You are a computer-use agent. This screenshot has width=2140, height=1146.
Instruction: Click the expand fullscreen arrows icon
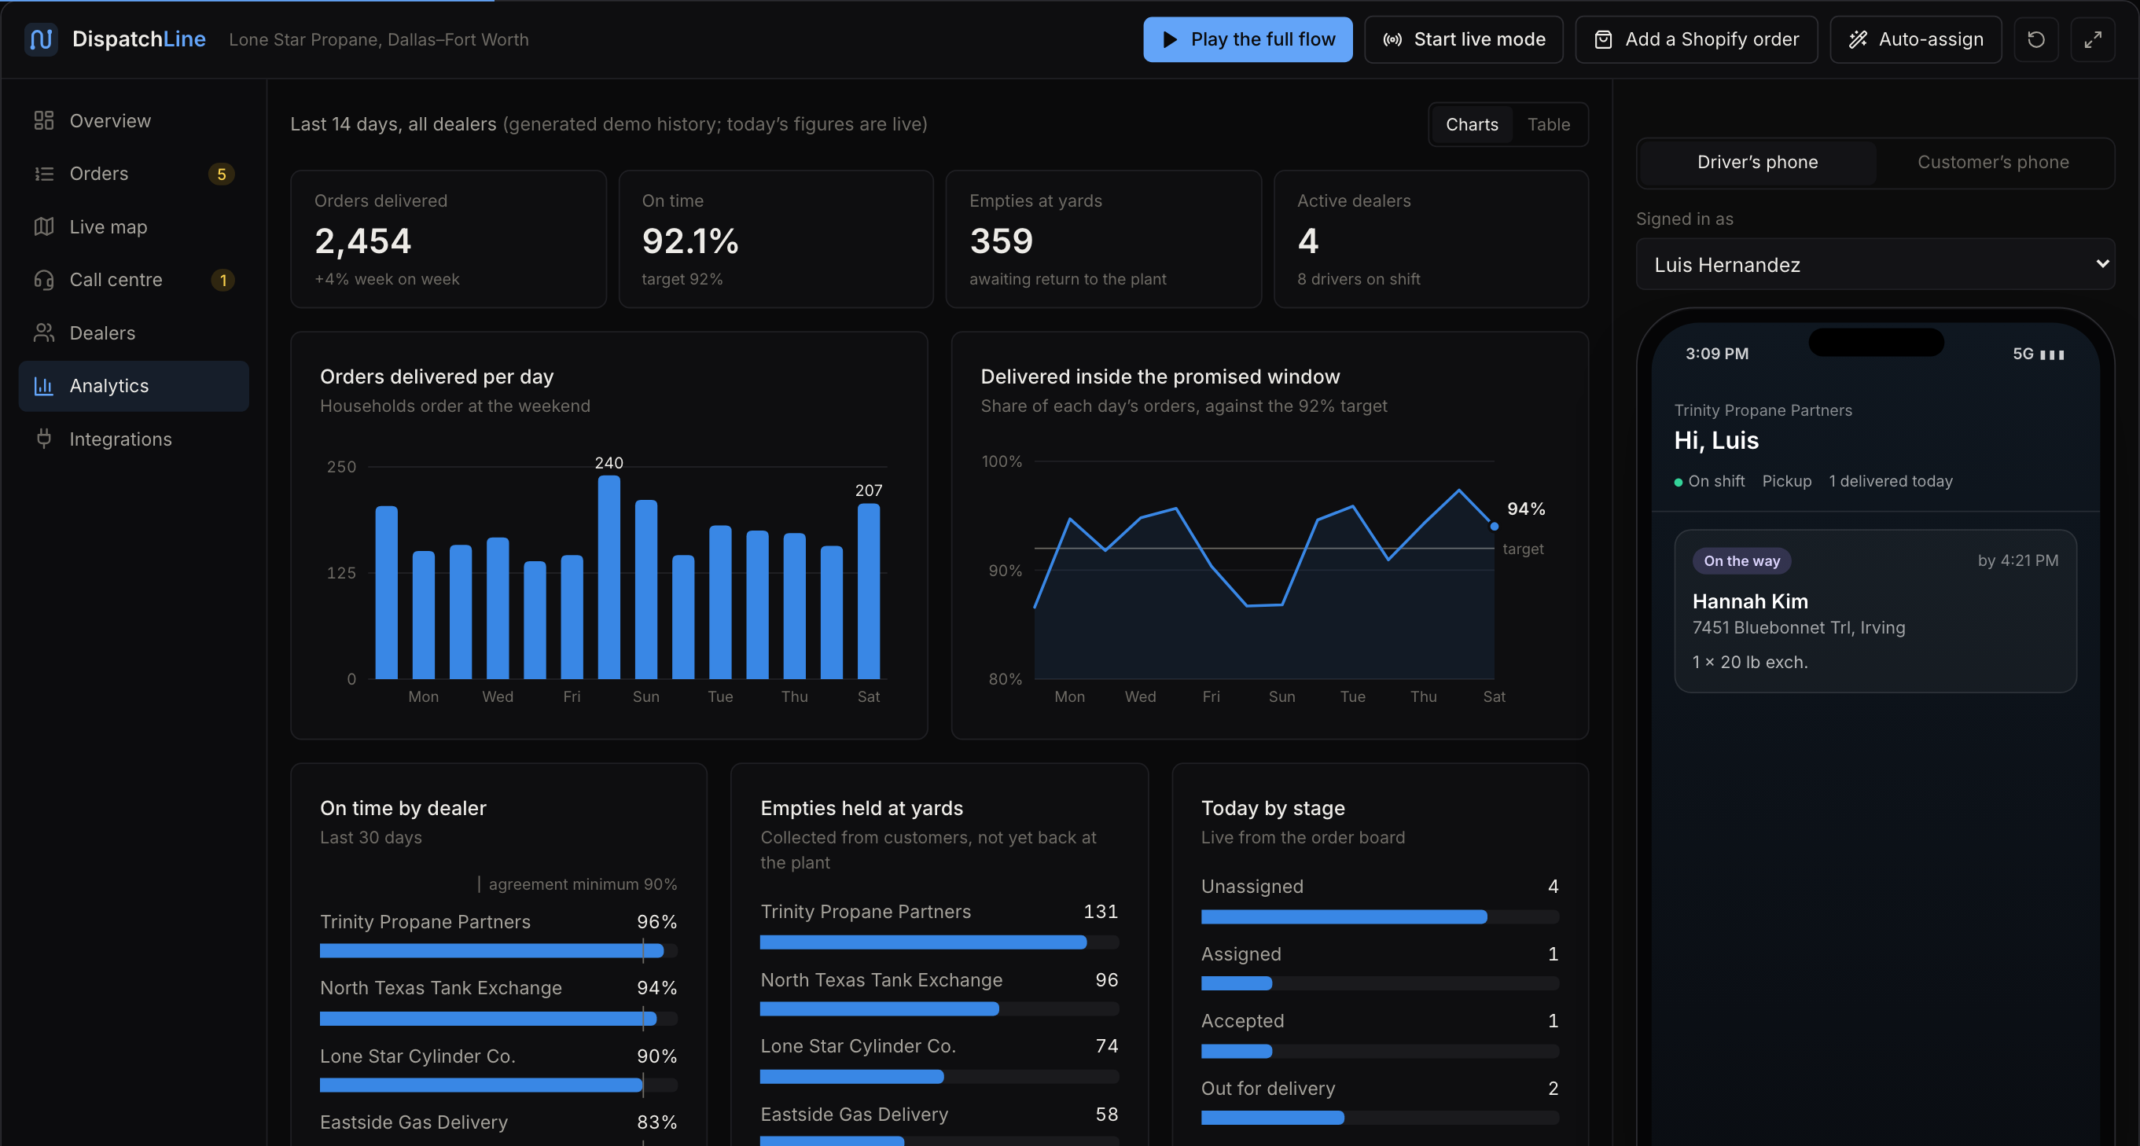tap(2093, 39)
